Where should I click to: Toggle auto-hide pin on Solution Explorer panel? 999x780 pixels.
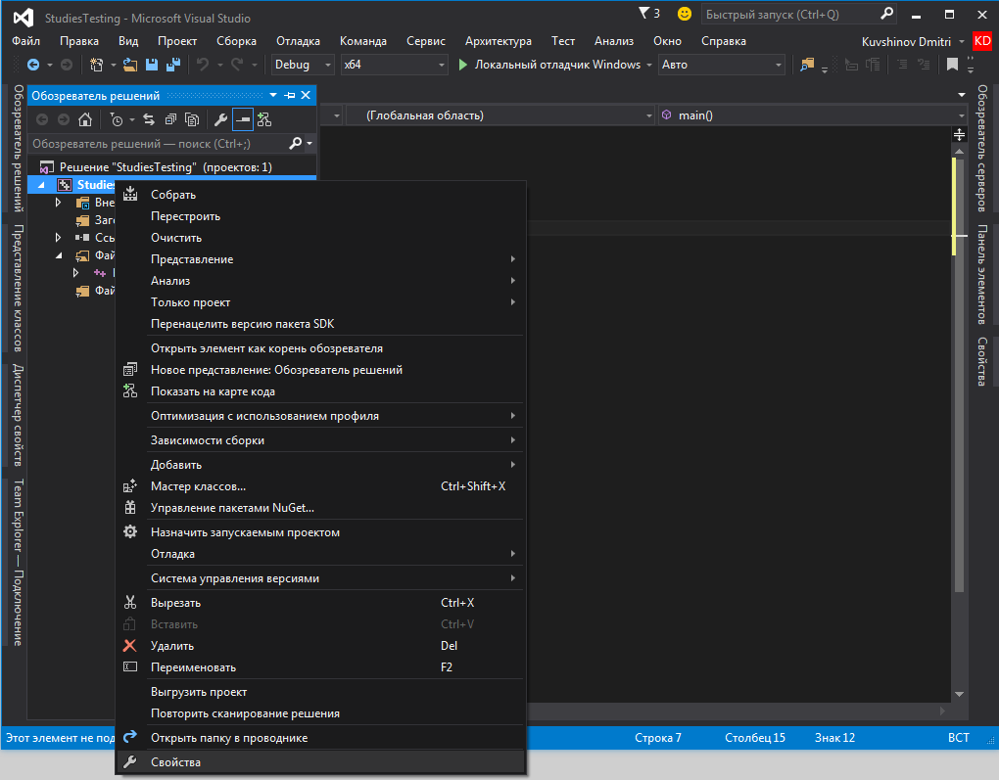click(x=290, y=95)
